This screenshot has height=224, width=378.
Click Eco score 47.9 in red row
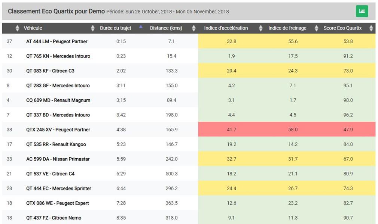click(348, 130)
